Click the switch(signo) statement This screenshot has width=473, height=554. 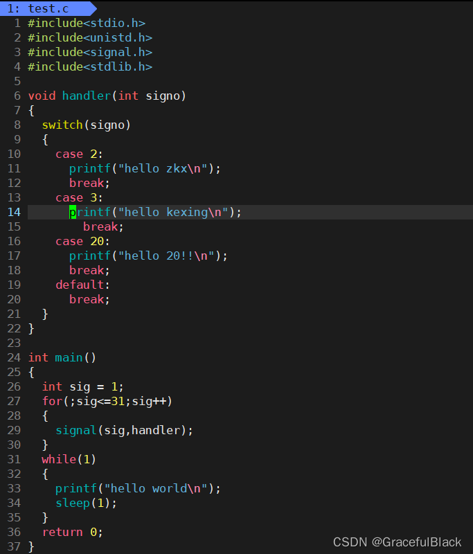86,125
